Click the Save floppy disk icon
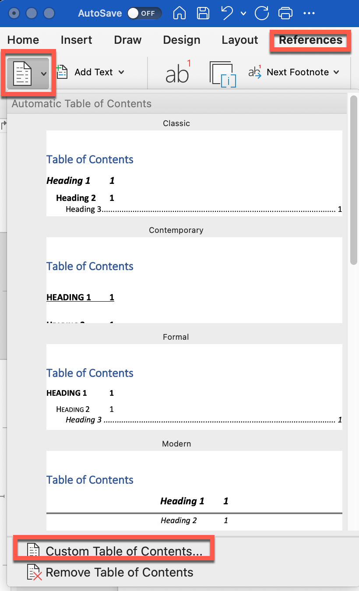359x591 pixels. [x=203, y=13]
